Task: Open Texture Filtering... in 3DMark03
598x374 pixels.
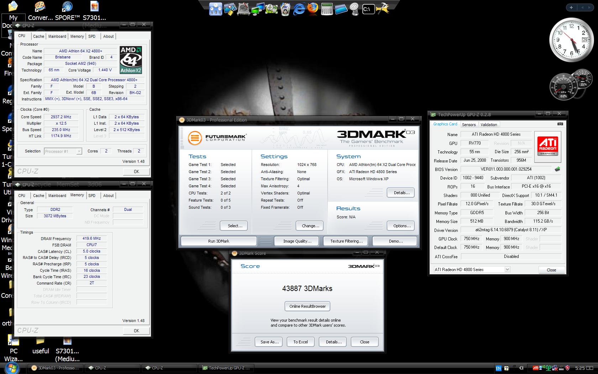Action: pyautogui.click(x=346, y=241)
